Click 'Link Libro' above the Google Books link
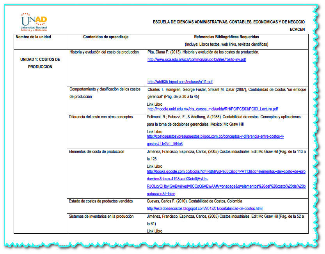The height and width of the screenshot is (254, 325). point(155,166)
